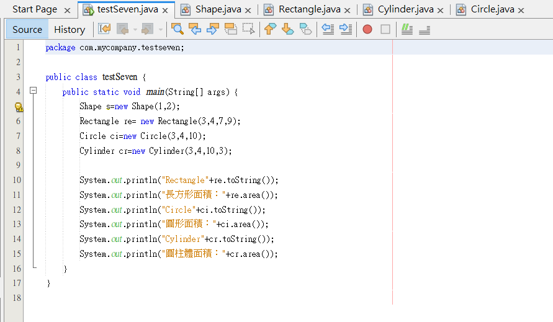553x322 pixels.
Task: Click line number 10 in gutter
Action: pyautogui.click(x=17, y=180)
